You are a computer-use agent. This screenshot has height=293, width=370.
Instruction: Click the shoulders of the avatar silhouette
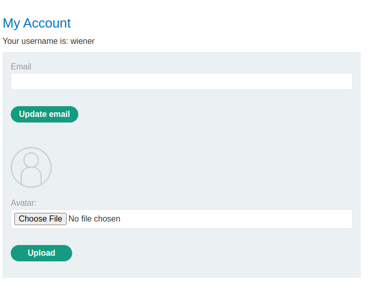coord(31,177)
